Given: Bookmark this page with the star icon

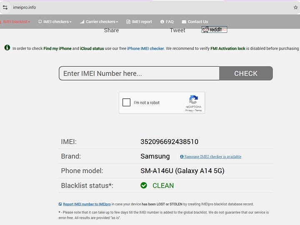Looking at the screenshot, I should (x=295, y=7).
